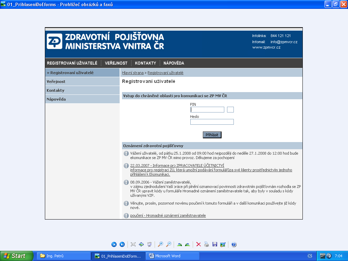Image resolution: width=348 pixels, height=261 pixels.
Task: Click the Best Fit view icon
Action: (133, 244)
